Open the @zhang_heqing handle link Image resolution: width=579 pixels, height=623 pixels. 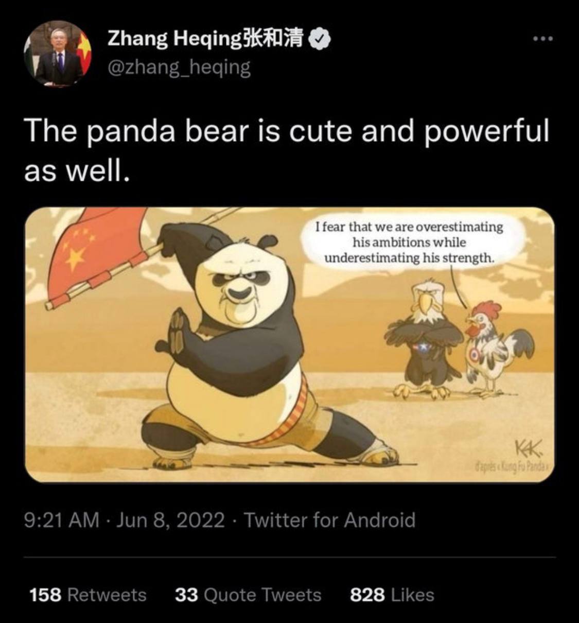(x=179, y=67)
